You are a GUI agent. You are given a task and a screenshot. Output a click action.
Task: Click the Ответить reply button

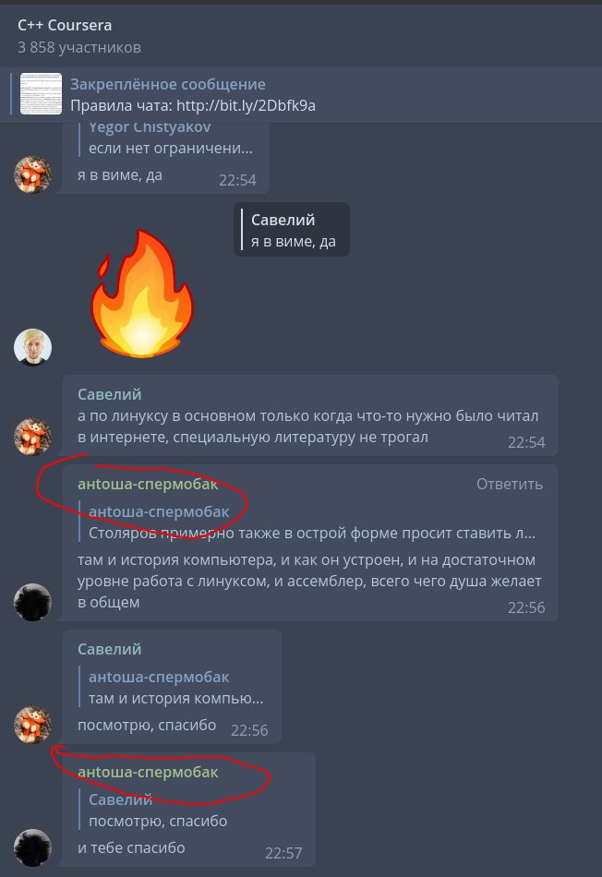[509, 485]
